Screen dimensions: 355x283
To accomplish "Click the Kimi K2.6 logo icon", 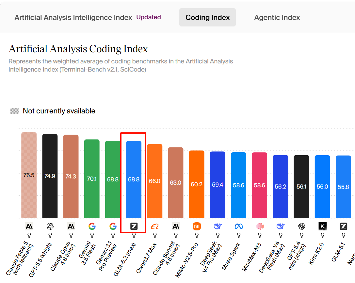I will (322, 226).
